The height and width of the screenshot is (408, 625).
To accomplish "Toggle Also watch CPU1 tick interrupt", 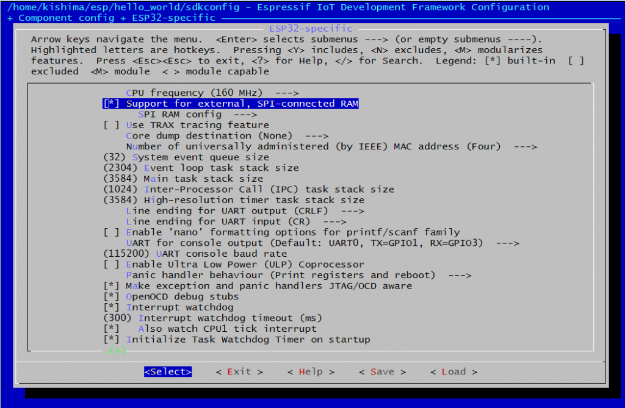I will pos(112,329).
